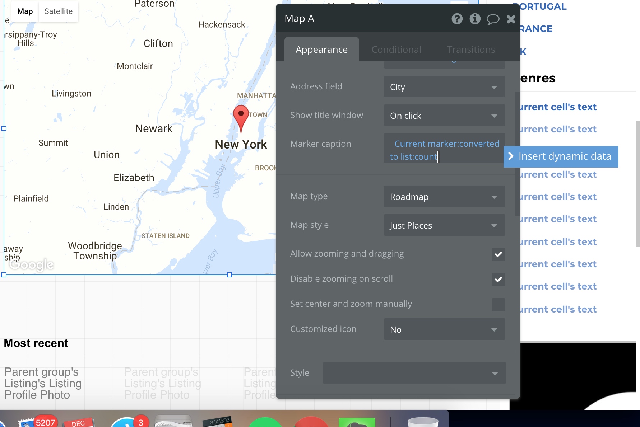Open the Address field City dropdown
Screen dimensions: 640x427
coord(444,86)
